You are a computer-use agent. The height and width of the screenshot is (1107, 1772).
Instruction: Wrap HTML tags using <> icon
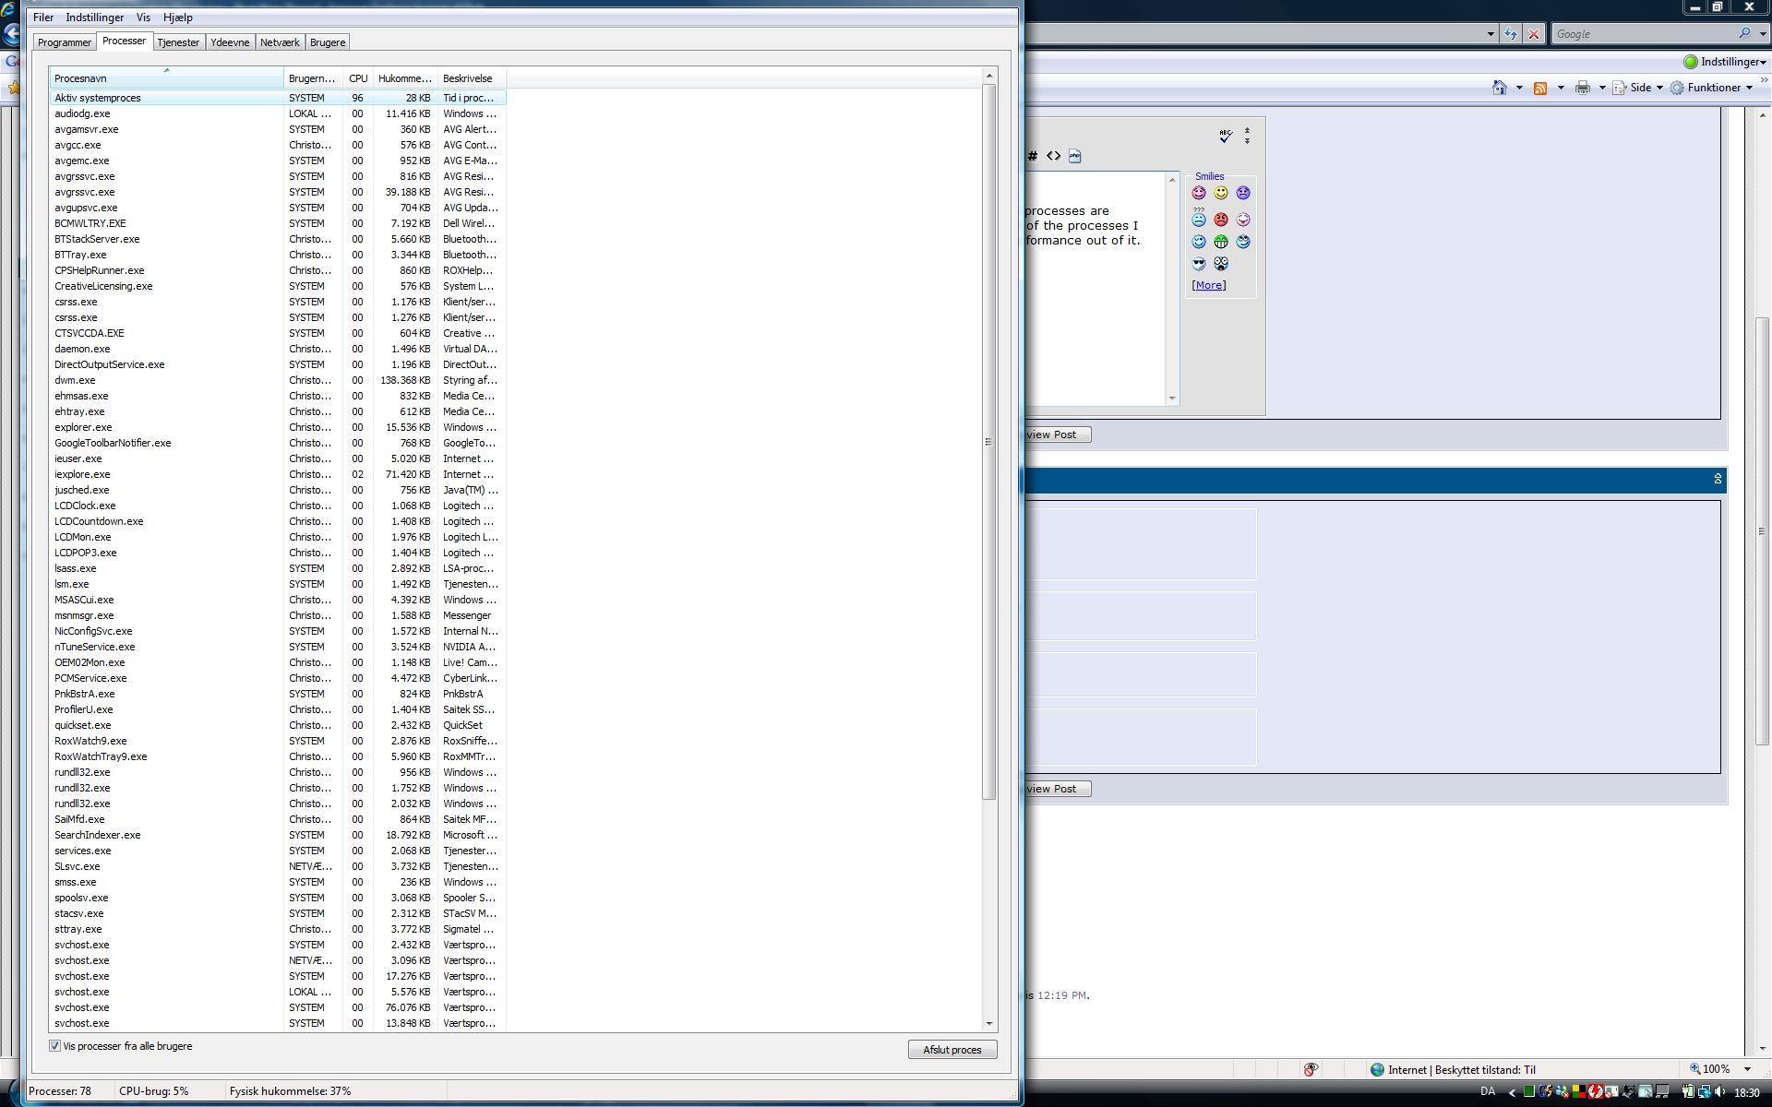coord(1053,156)
